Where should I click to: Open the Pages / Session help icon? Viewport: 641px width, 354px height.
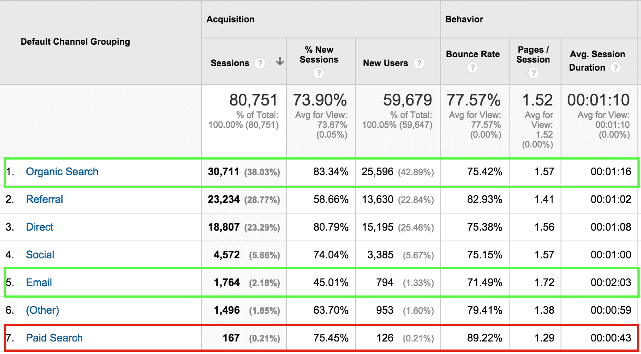point(533,72)
